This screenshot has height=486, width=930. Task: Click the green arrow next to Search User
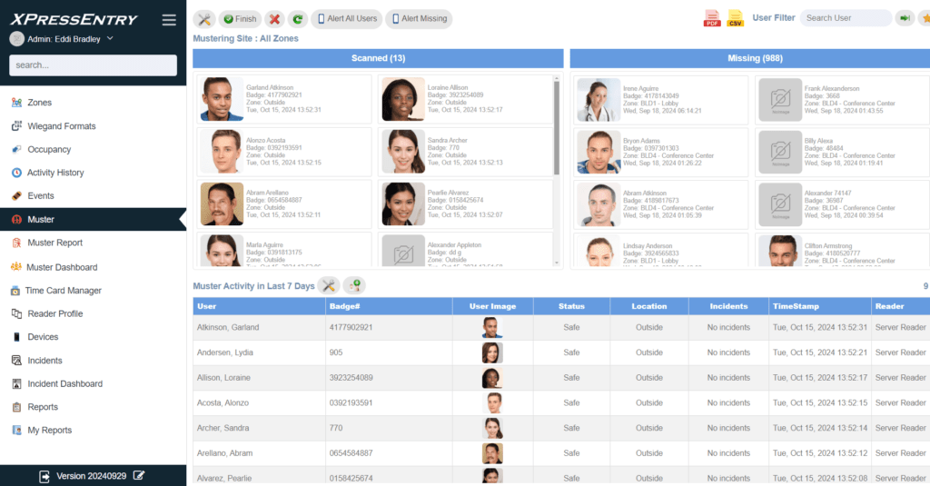(904, 18)
